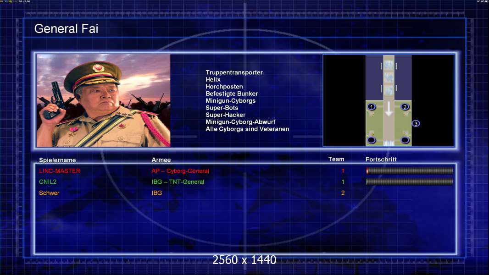Click team number 1 in CNIL2 row
Viewport: 489px width, 275px height.
(x=343, y=182)
